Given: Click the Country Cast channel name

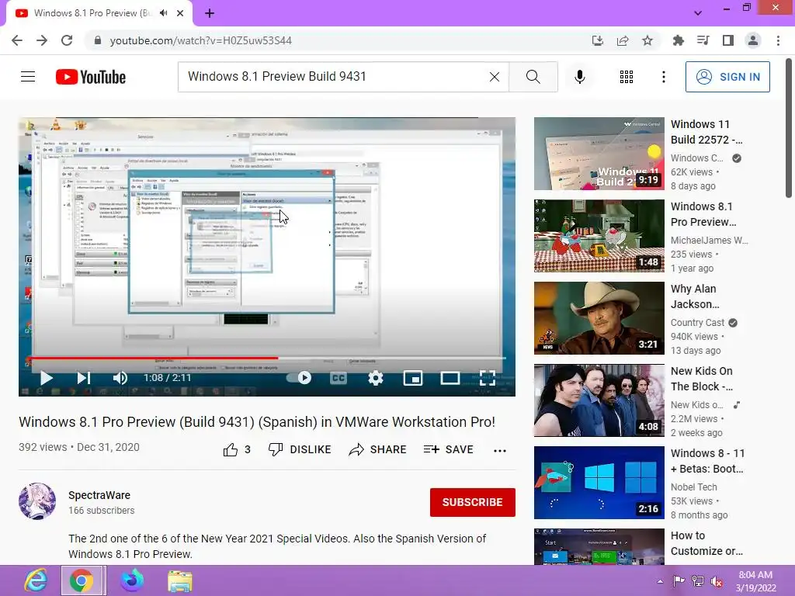Looking at the screenshot, I should (697, 323).
